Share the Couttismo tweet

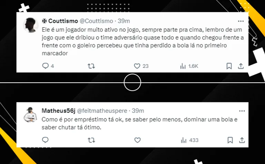coord(241,66)
